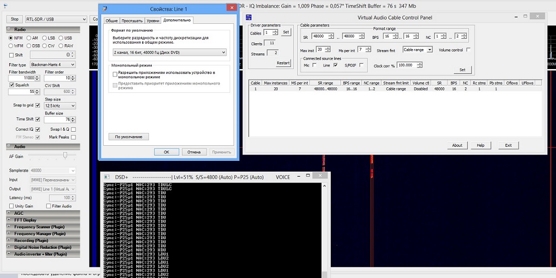The width and height of the screenshot is (556, 278).
Task: Expand the AGC panel
Action: (x=43, y=213)
